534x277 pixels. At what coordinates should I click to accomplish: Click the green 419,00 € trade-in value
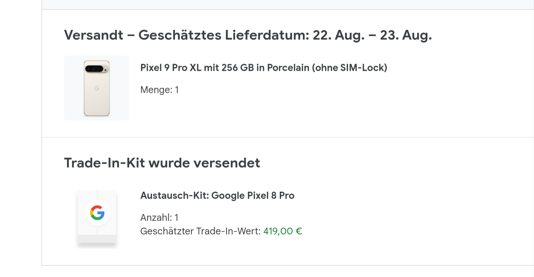[x=282, y=231]
